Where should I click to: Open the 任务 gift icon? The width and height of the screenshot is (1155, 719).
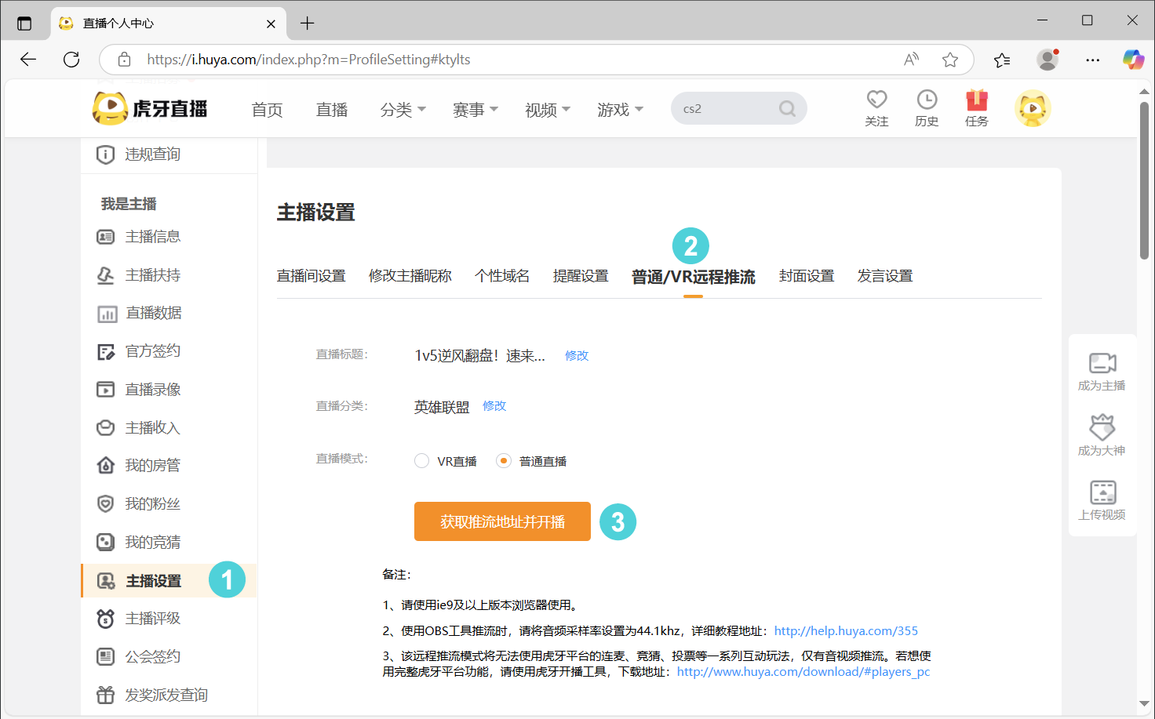(x=977, y=100)
